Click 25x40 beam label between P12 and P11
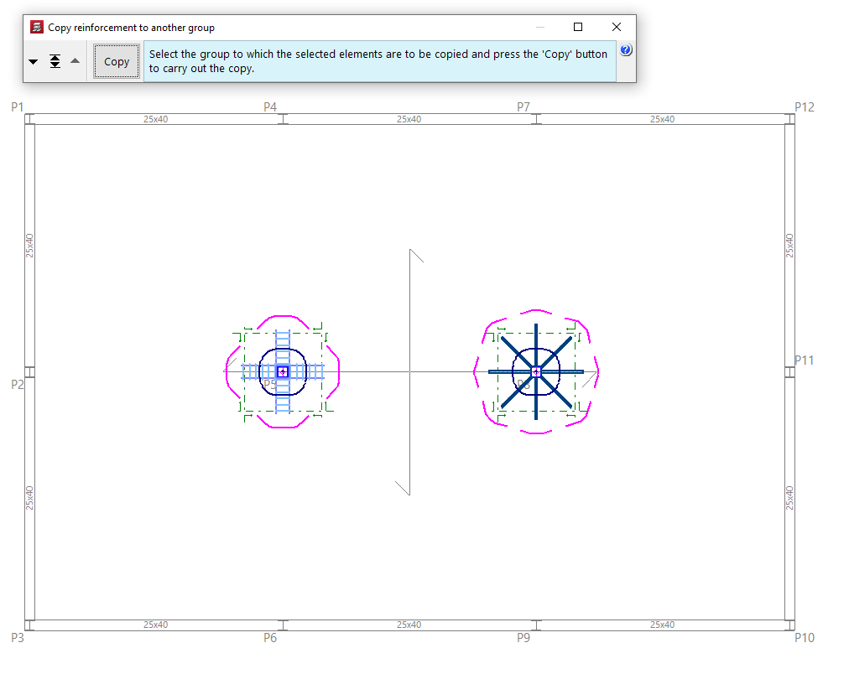This screenshot has width=849, height=674. point(790,246)
